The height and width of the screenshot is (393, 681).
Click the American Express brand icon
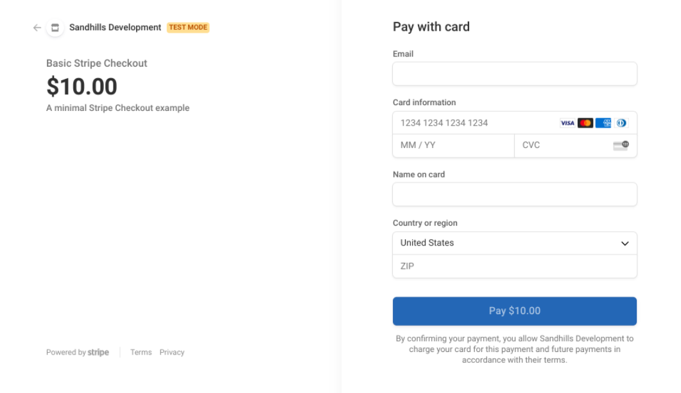[x=604, y=123]
